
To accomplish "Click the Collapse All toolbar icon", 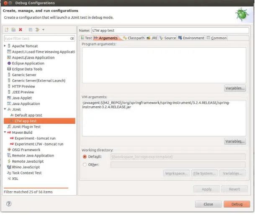I will coord(31,30).
